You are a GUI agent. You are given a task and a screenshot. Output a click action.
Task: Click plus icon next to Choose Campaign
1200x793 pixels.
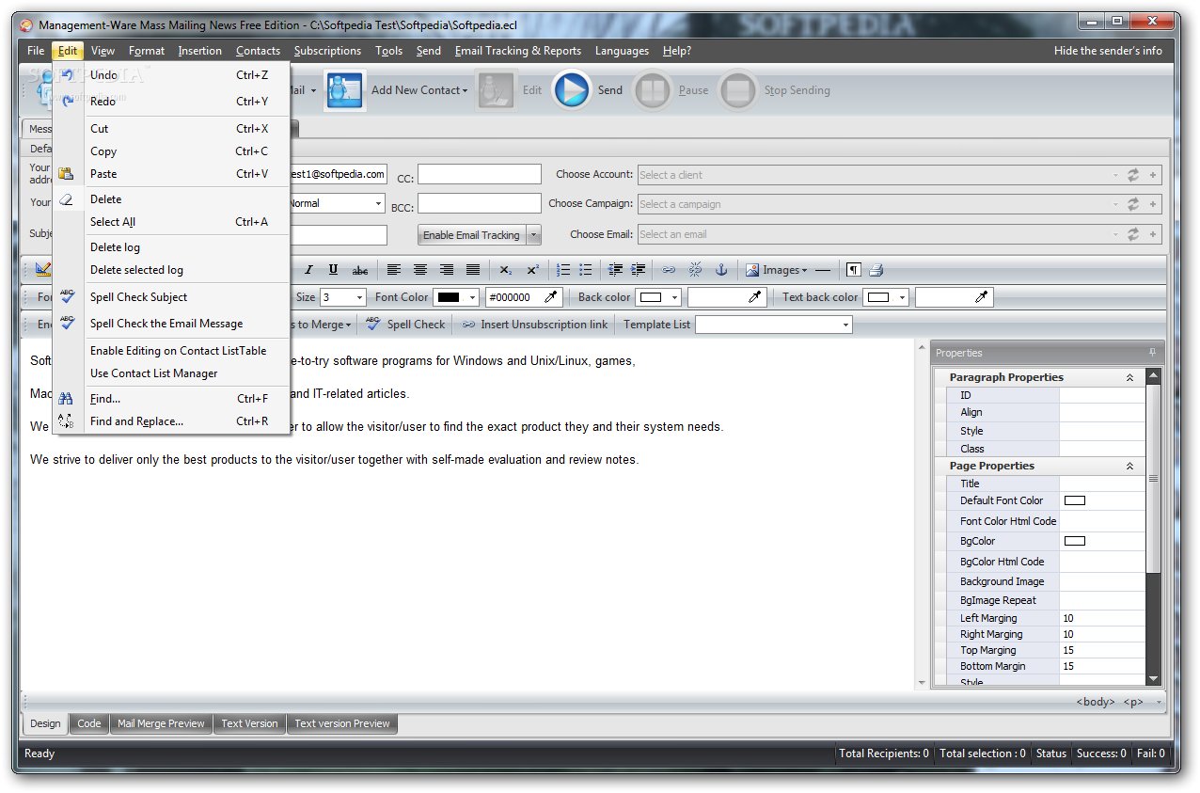click(1153, 204)
